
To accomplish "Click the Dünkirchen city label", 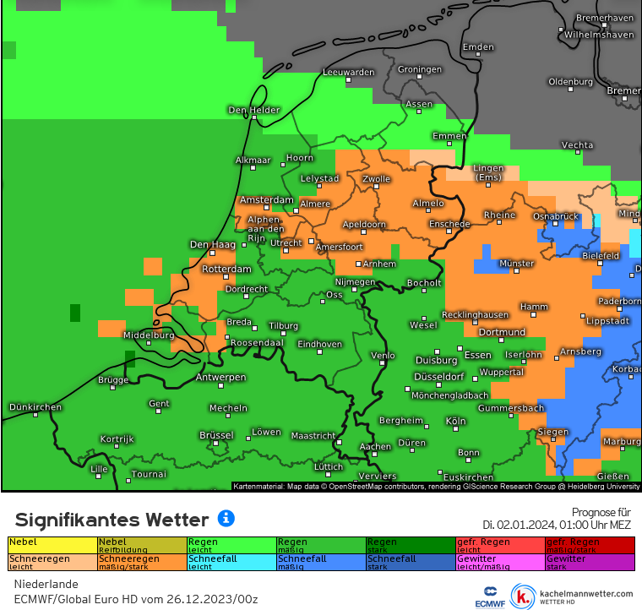I will pos(35,407).
